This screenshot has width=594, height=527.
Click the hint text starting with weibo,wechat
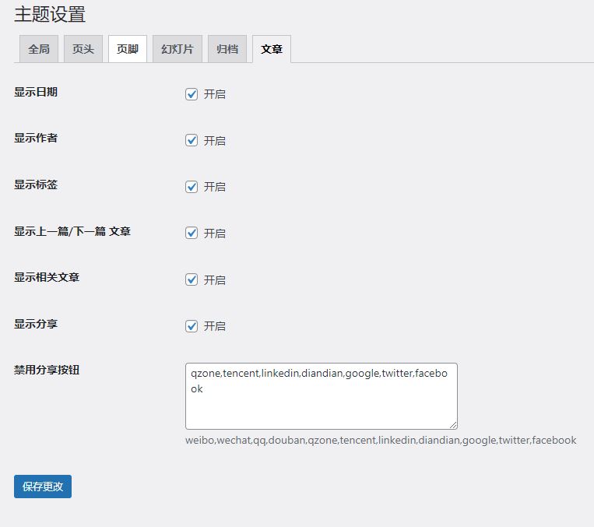(381, 441)
